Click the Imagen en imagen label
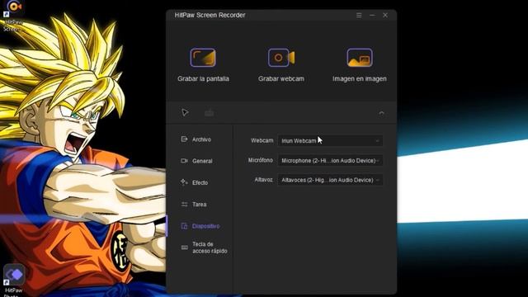Image resolution: width=528 pixels, height=297 pixels. point(360,79)
